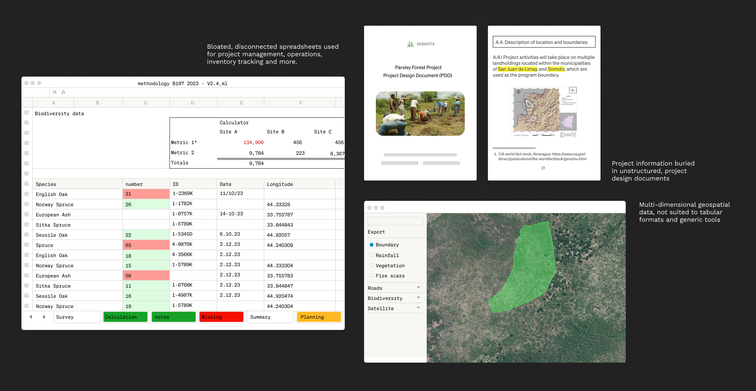This screenshot has height=391, width=756.
Task: Expand the Biodiversity dropdown
Action: point(418,298)
